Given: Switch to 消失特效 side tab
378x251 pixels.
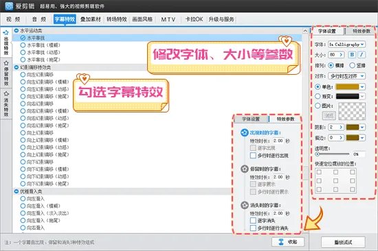Looking at the screenshot, I should point(6,104).
